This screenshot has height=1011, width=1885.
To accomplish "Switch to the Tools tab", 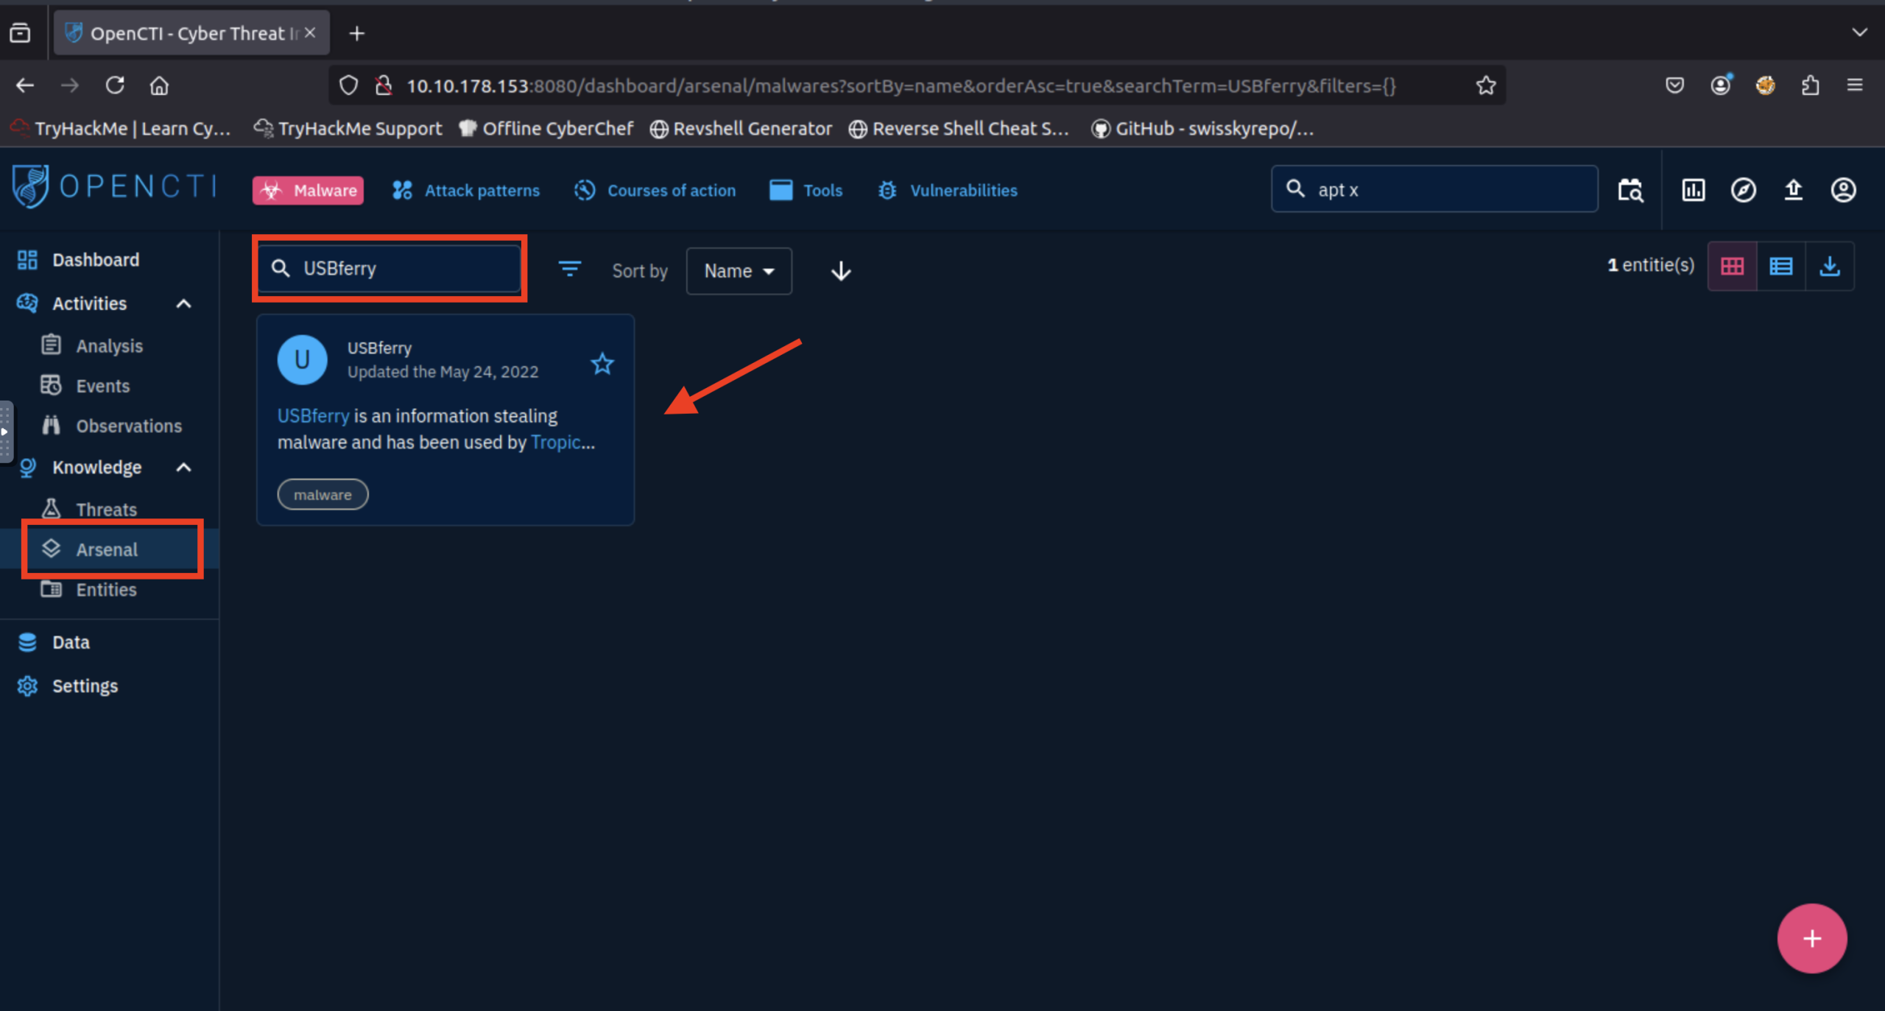I will tap(806, 191).
